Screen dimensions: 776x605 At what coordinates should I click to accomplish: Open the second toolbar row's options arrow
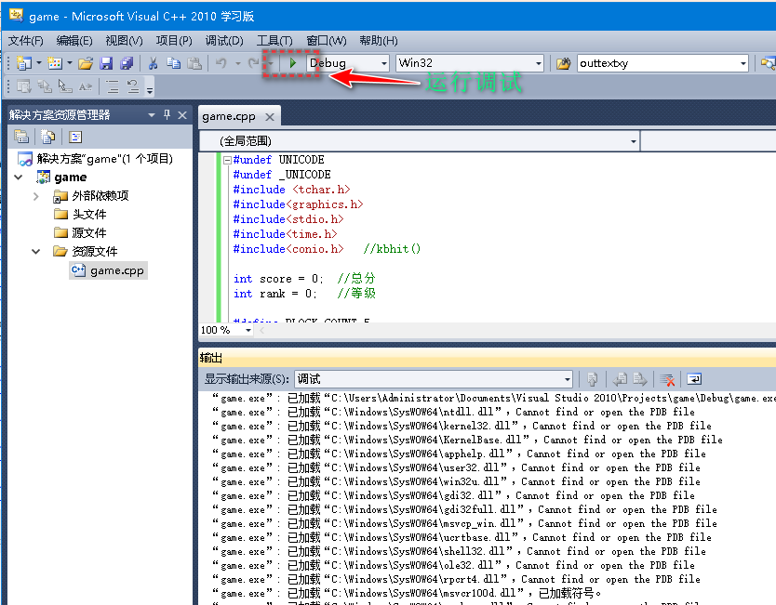[150, 90]
